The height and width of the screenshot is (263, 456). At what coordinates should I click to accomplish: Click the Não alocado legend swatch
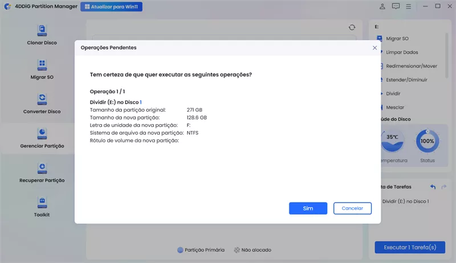coord(237,250)
